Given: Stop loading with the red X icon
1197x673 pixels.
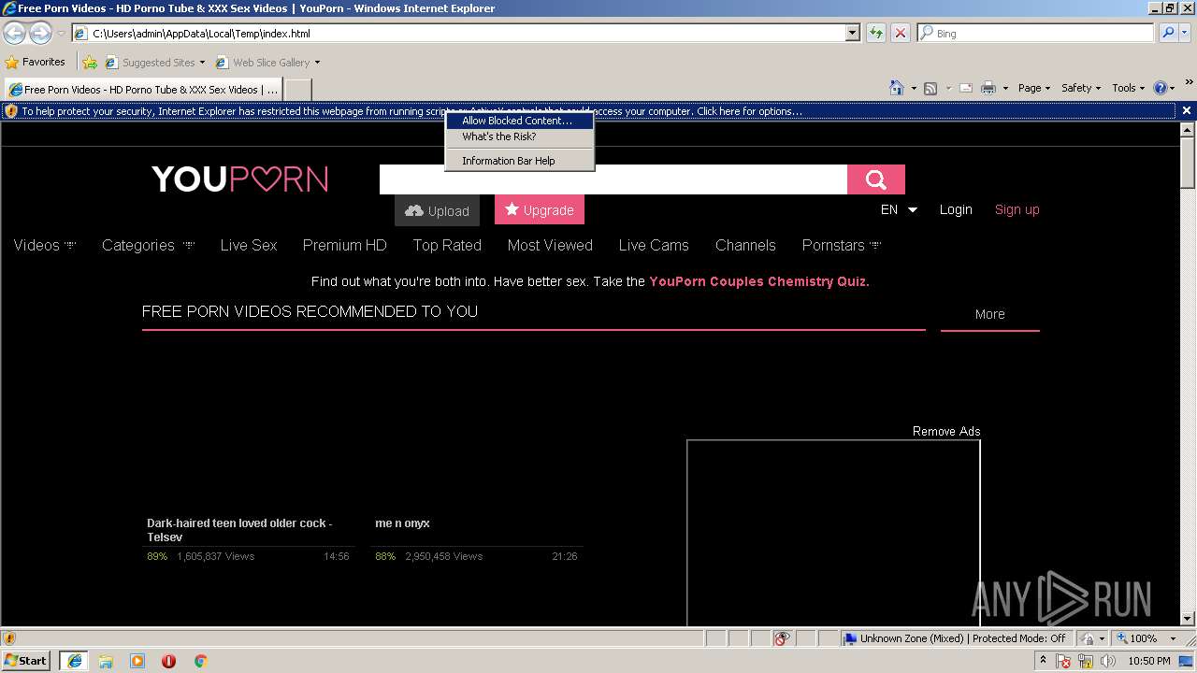Looking at the screenshot, I should click(901, 33).
